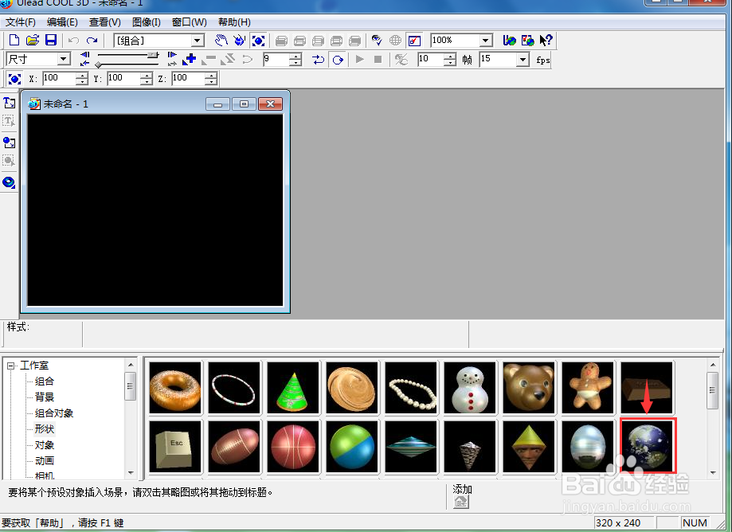Click the Z value spinner arrows
This screenshot has width=732, height=532.
point(211,78)
